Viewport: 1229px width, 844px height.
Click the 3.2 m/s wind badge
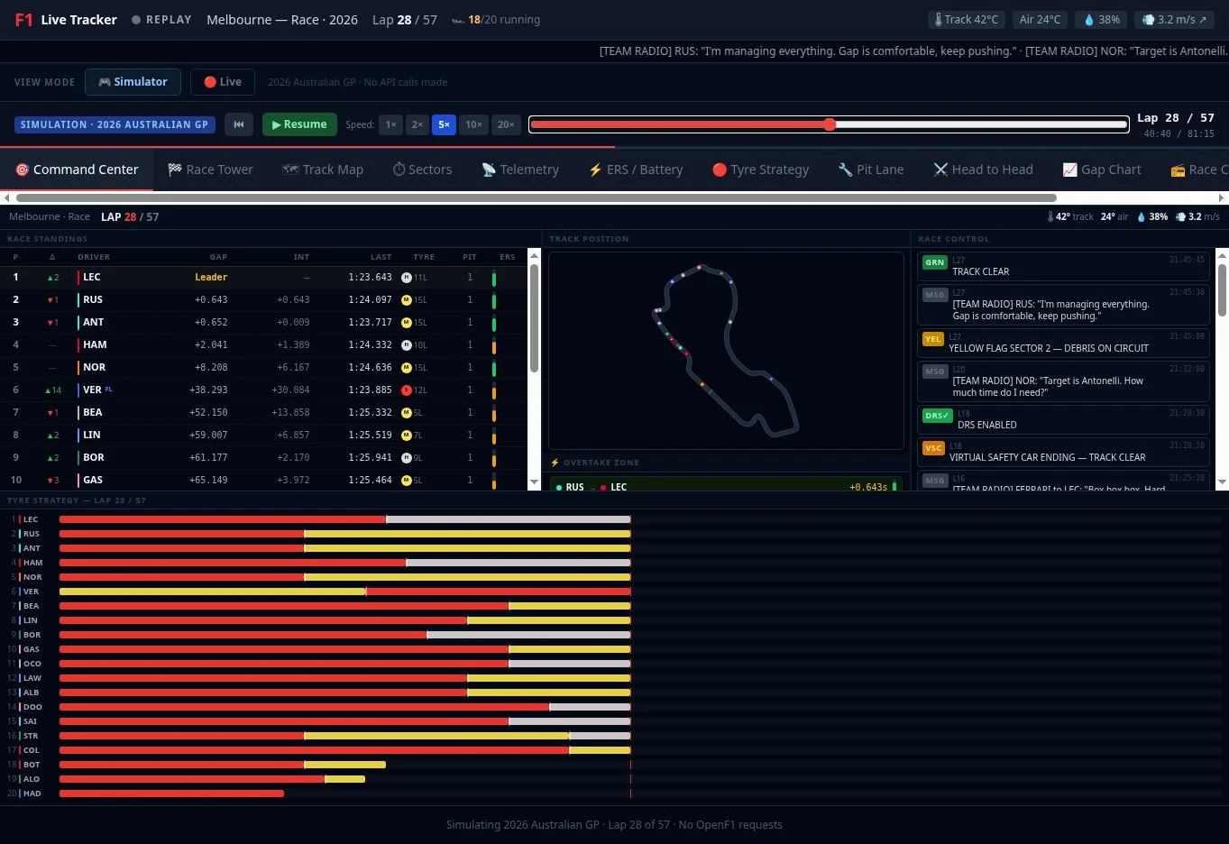(1175, 19)
